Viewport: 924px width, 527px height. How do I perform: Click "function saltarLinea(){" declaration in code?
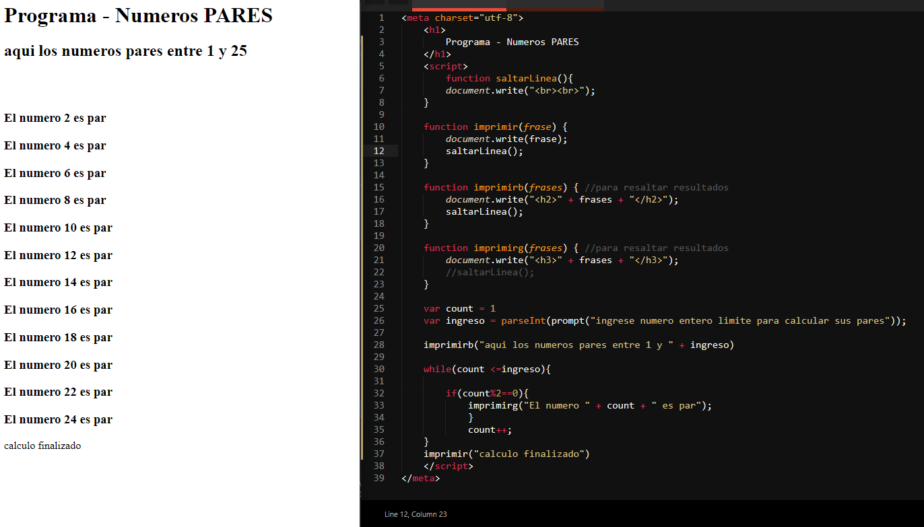[x=509, y=78]
